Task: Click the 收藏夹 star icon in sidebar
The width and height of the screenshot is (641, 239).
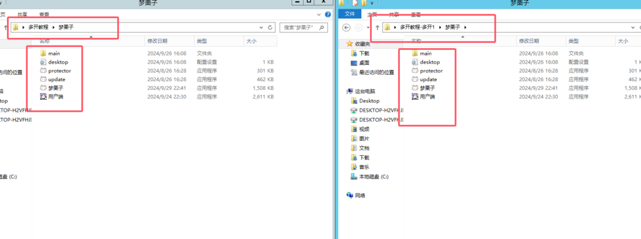Action: 349,43
